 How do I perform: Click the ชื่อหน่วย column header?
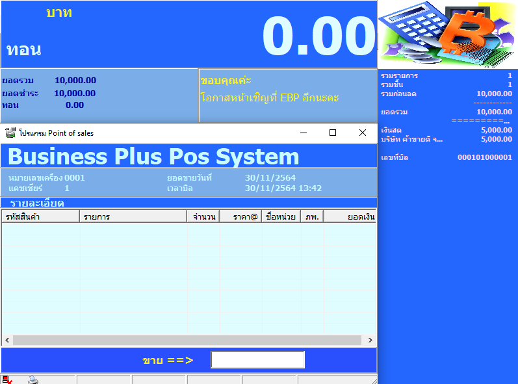tap(281, 216)
